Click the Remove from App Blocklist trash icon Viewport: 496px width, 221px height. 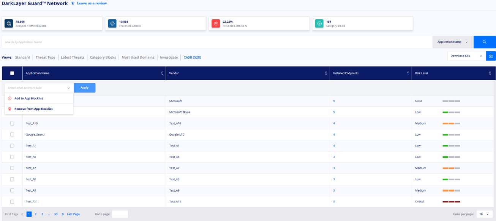[x=10, y=109]
